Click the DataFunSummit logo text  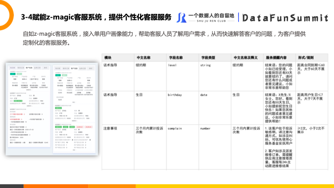(x=285, y=18)
